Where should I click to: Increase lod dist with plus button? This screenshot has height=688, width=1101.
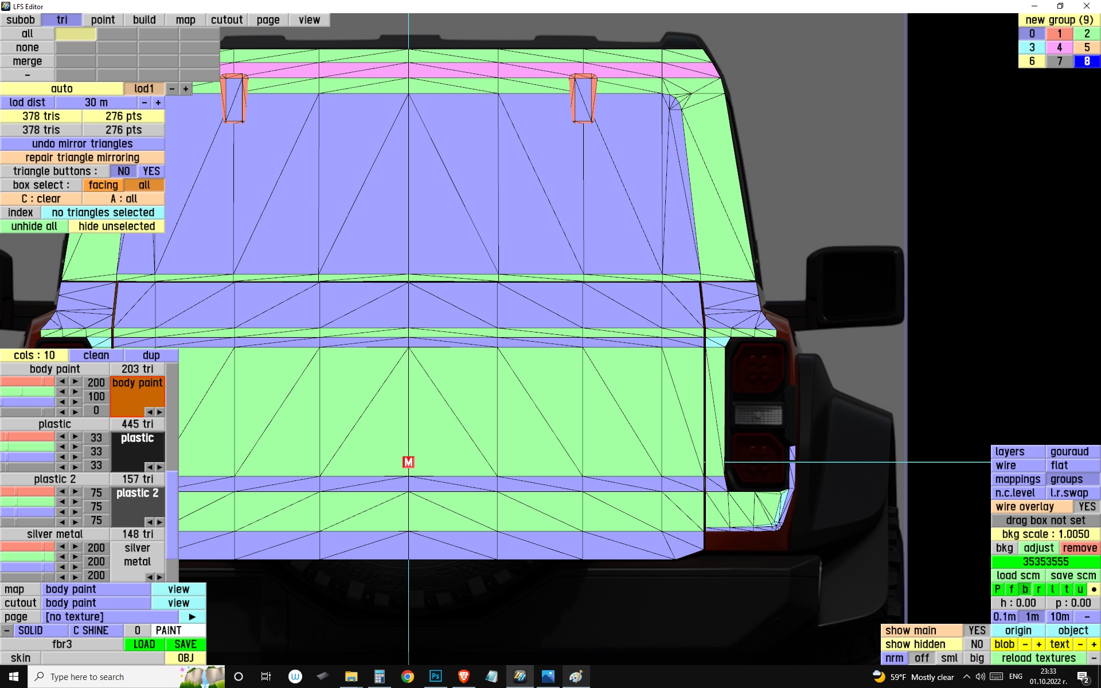pyautogui.click(x=158, y=103)
